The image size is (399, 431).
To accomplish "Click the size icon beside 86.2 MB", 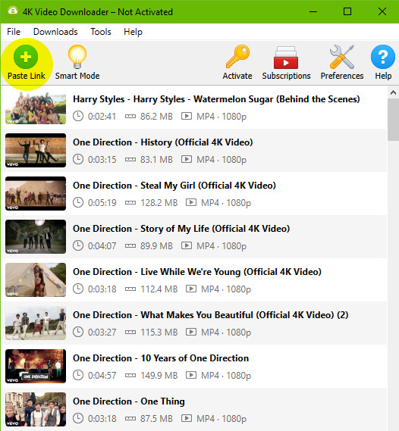I will (130, 116).
